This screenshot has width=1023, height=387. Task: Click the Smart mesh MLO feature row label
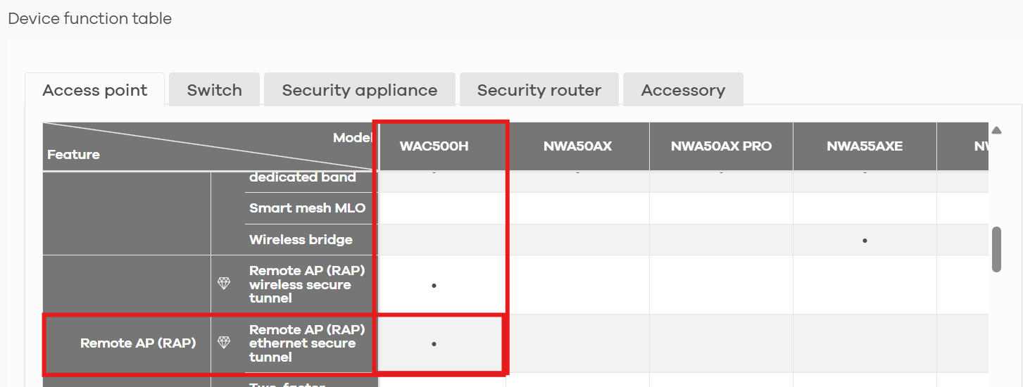tap(308, 208)
